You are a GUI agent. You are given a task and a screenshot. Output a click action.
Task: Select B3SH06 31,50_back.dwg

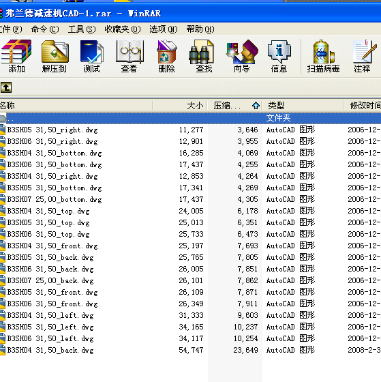click(50, 269)
